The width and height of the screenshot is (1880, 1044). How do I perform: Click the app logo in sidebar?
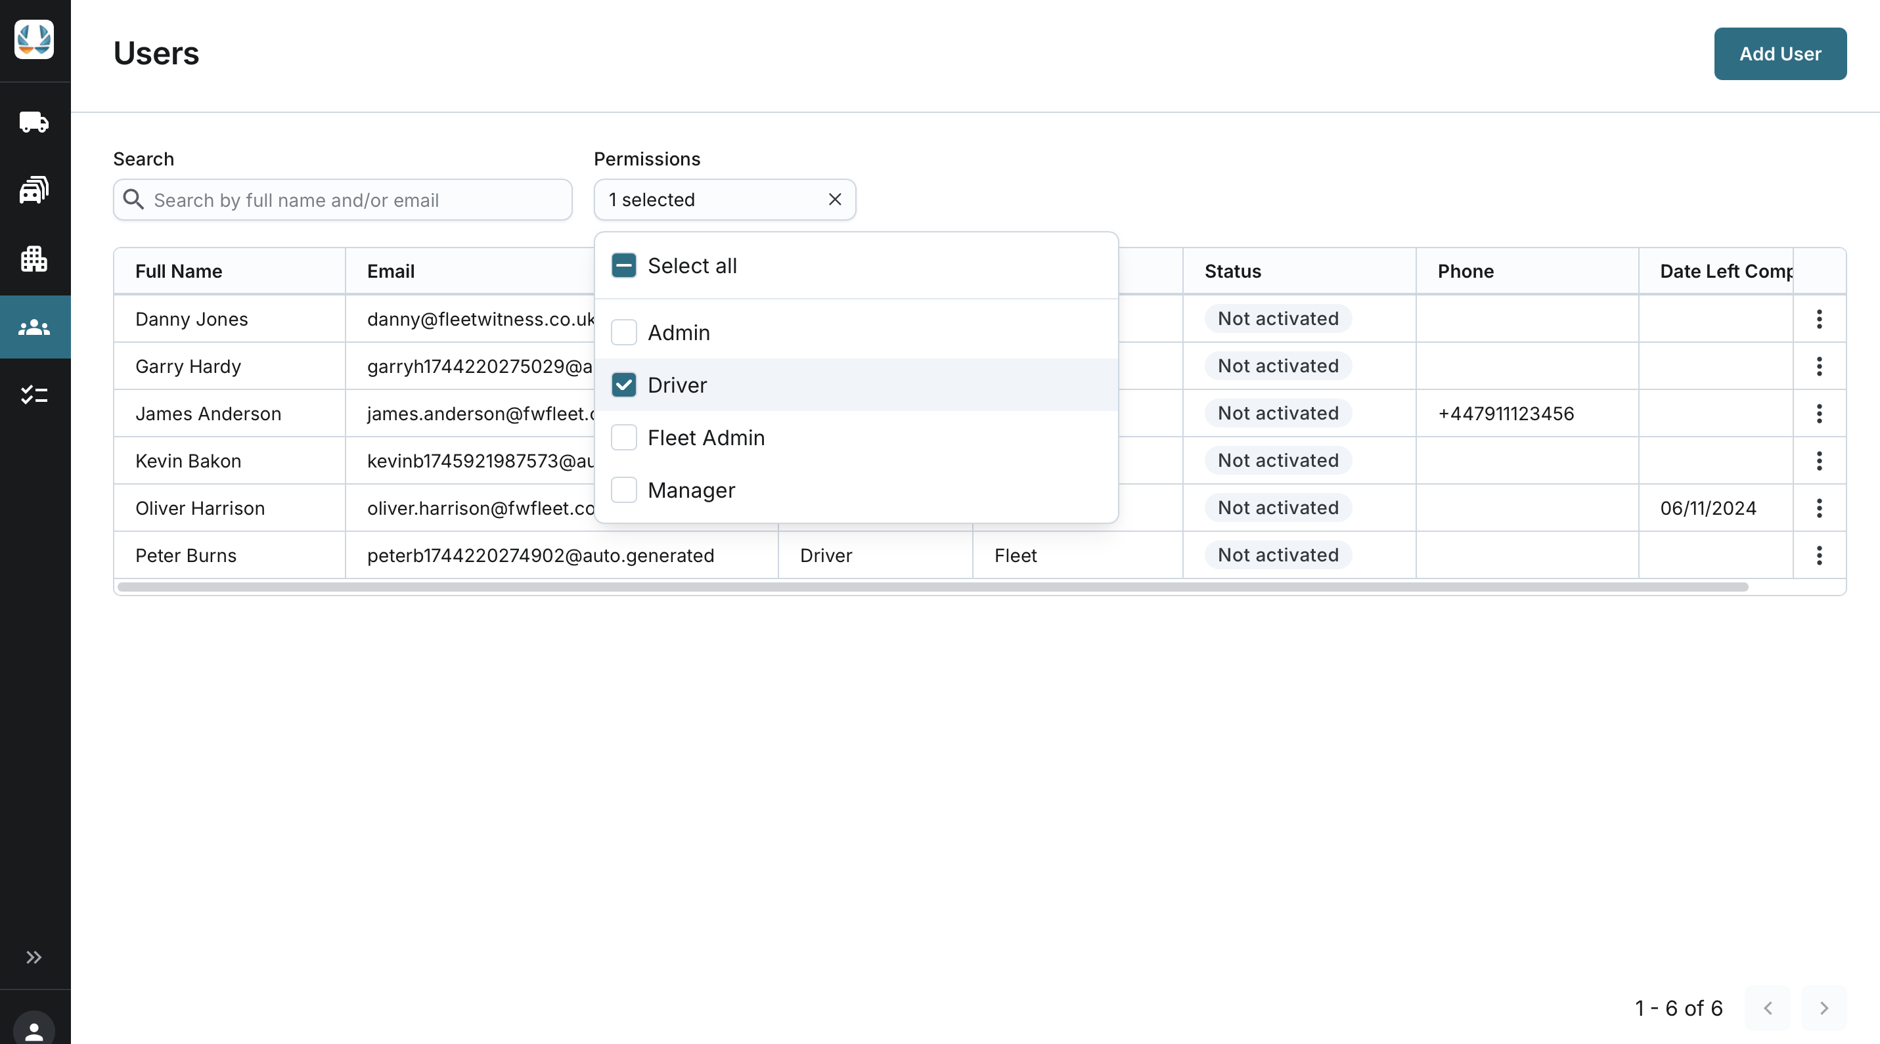(34, 39)
